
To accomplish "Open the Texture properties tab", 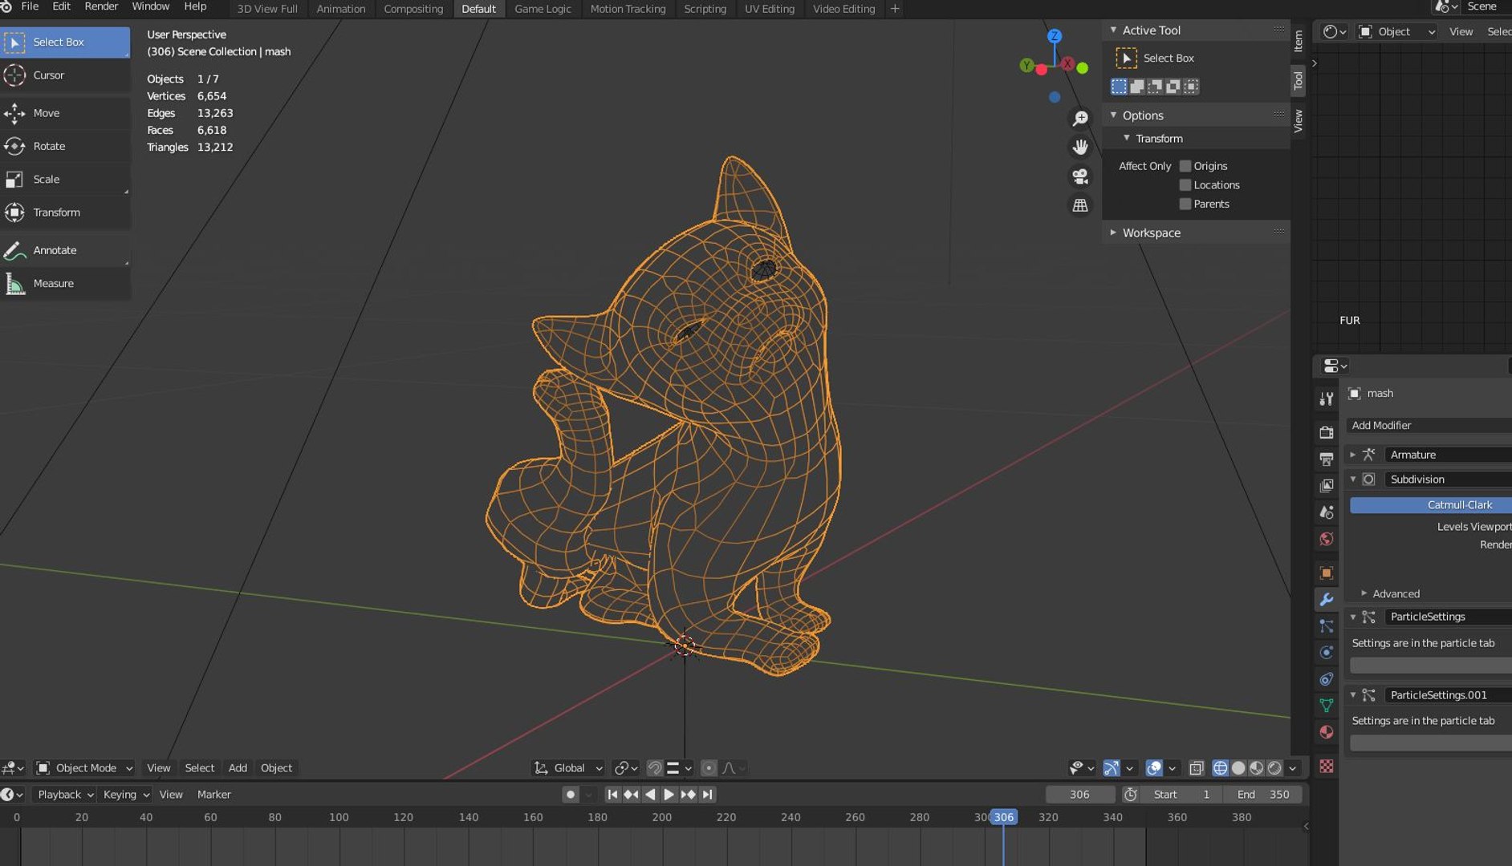I will pos(1326,767).
